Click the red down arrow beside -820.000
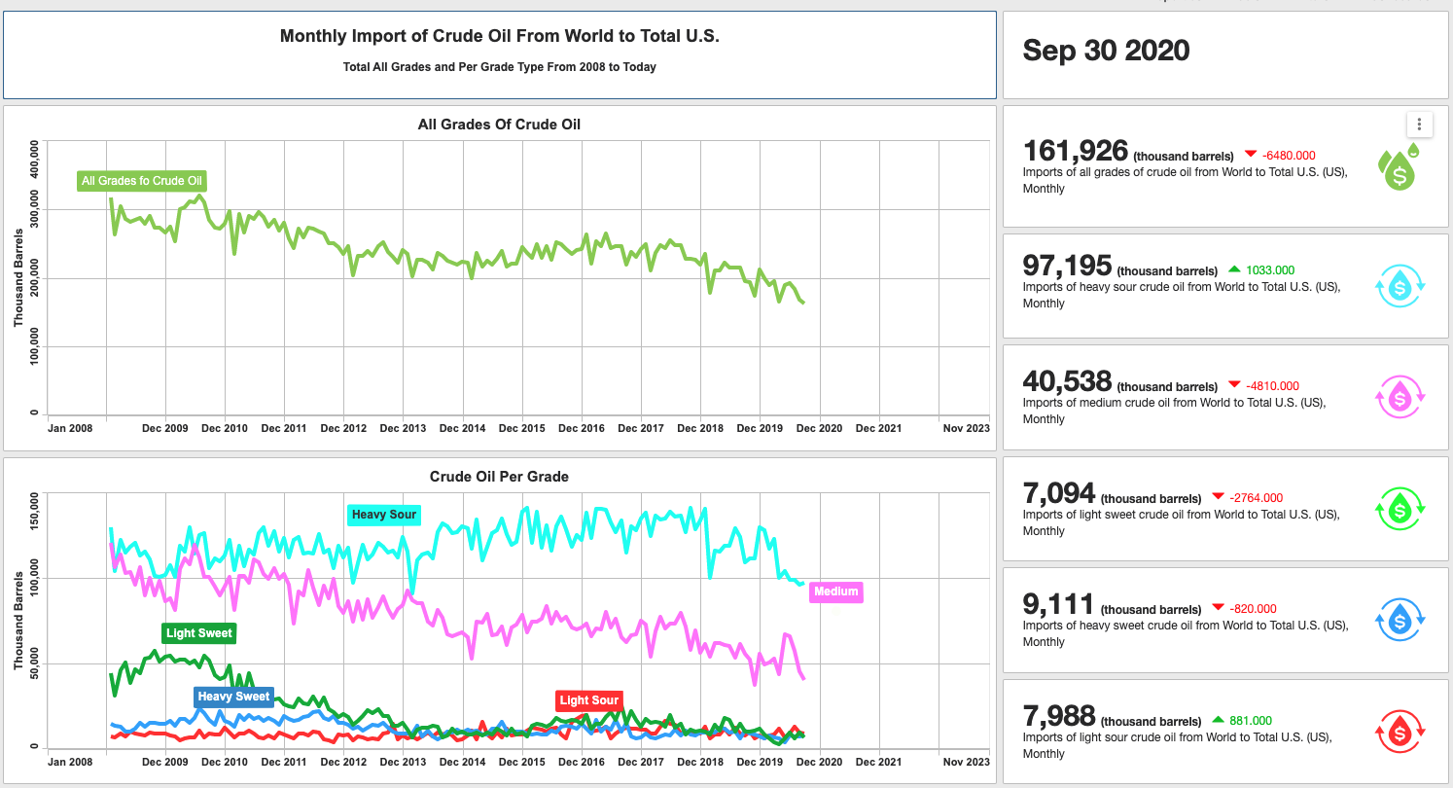 tap(1219, 609)
